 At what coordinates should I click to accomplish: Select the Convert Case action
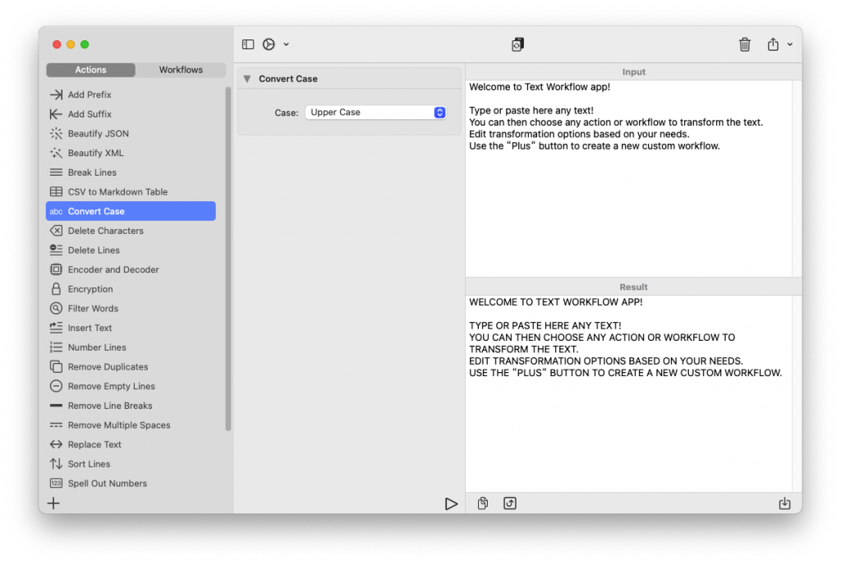(x=131, y=211)
